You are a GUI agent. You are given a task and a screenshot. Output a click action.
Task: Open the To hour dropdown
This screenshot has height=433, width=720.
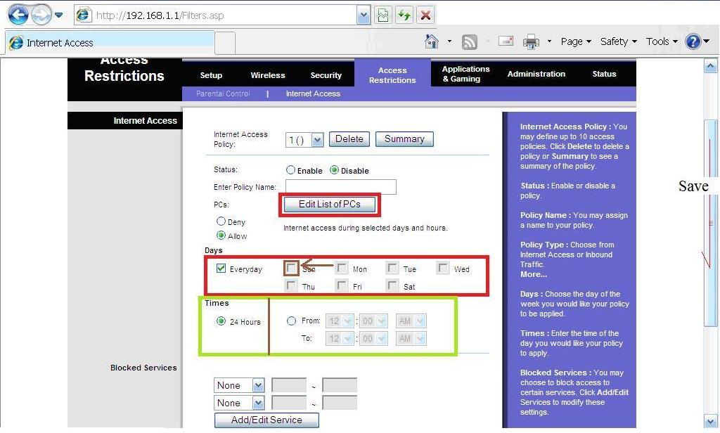click(x=340, y=339)
